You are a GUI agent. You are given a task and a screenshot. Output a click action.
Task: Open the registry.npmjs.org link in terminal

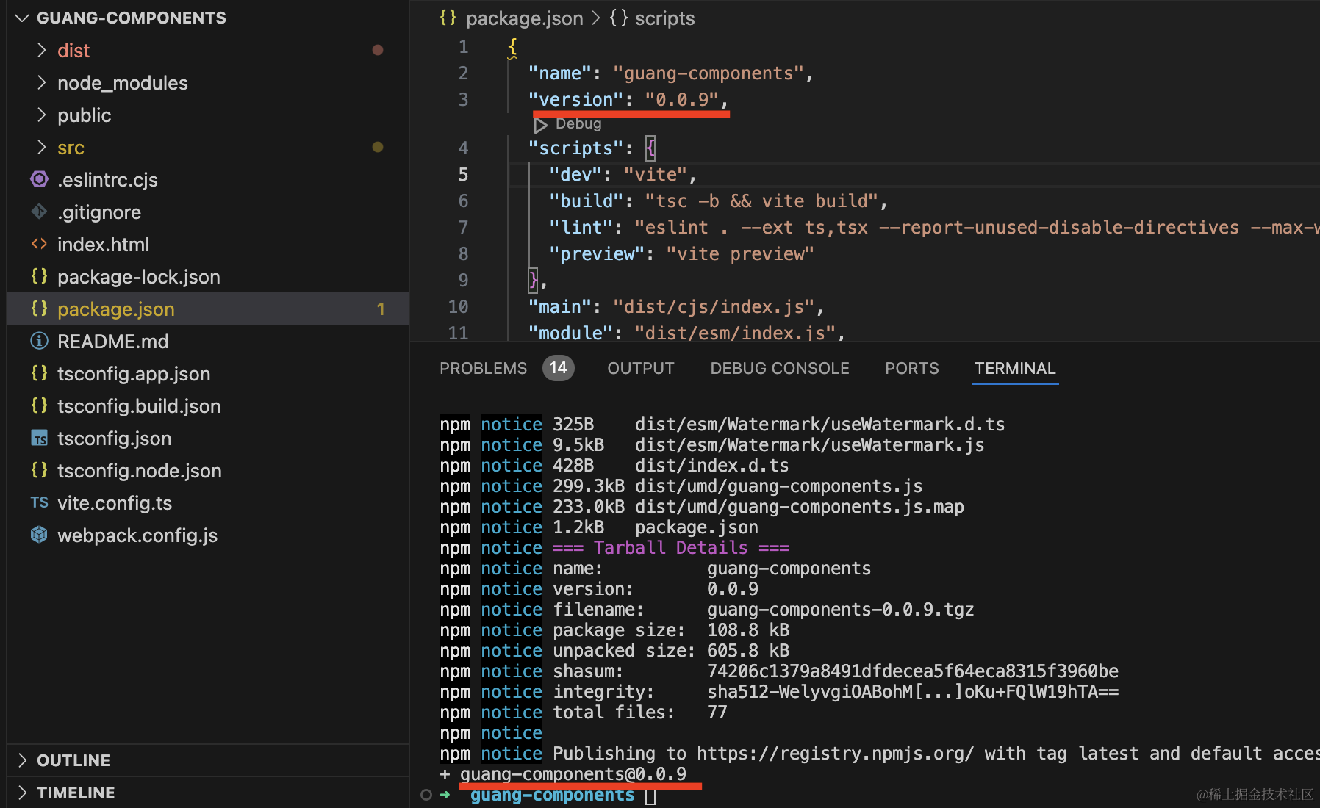tap(835, 754)
